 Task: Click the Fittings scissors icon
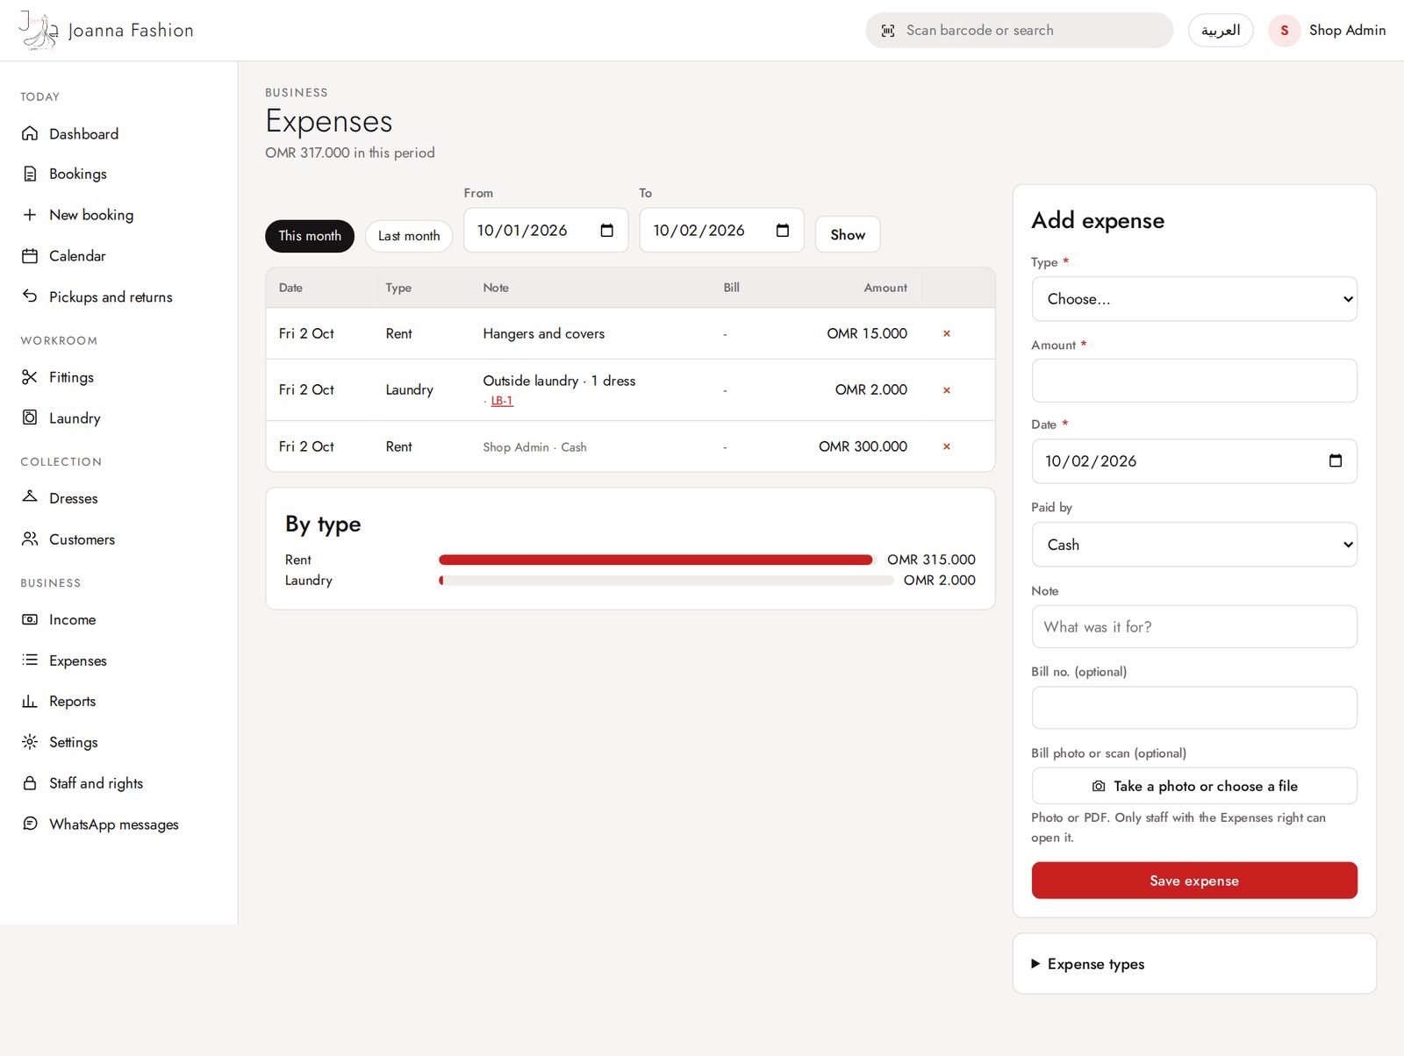click(30, 377)
